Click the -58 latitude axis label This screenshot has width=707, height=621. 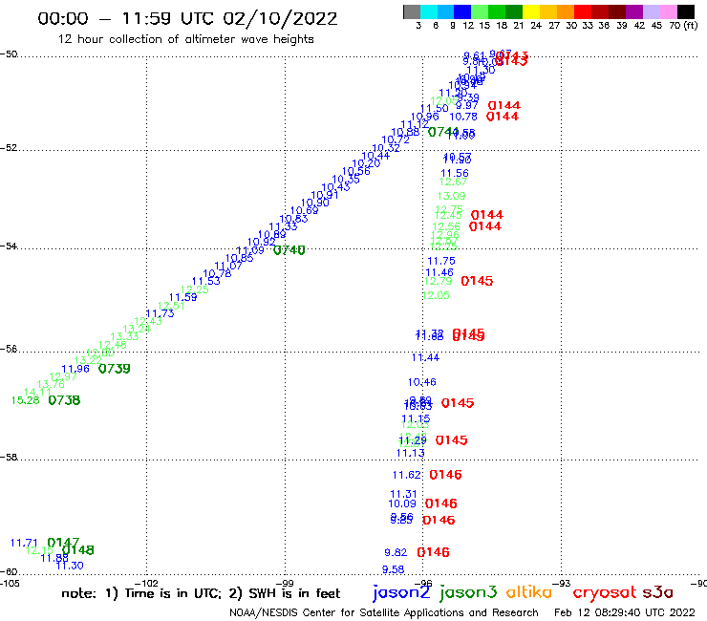(x=9, y=458)
